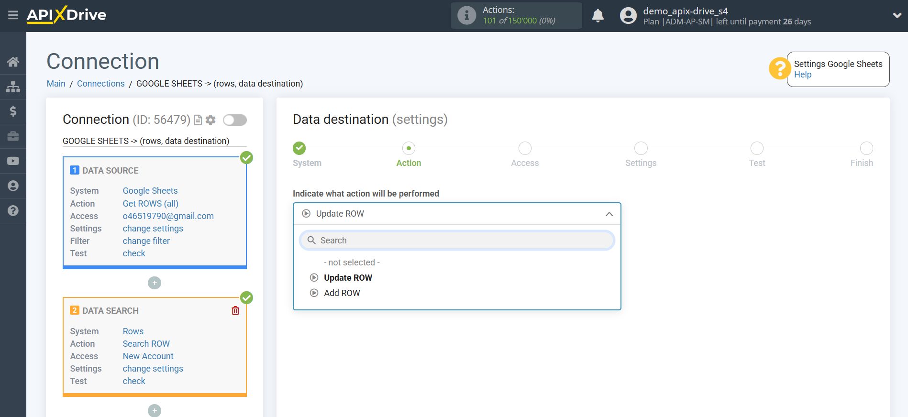The width and height of the screenshot is (908, 417).
Task: Open the connections sitemap icon in the sidebar
Action: pyautogui.click(x=13, y=87)
